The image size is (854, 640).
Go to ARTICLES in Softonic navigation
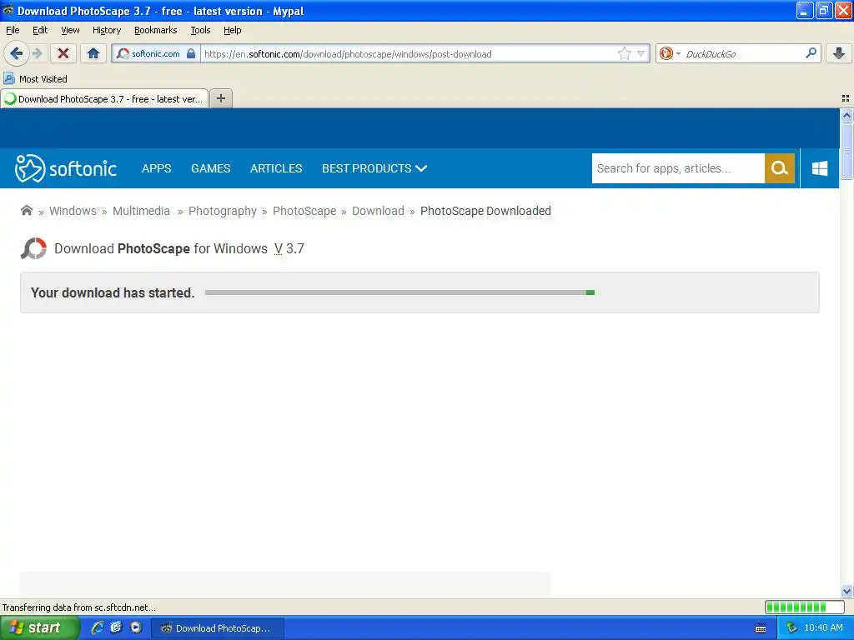coord(276,168)
